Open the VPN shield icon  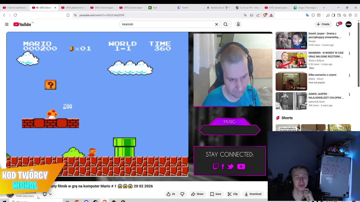click(350, 15)
